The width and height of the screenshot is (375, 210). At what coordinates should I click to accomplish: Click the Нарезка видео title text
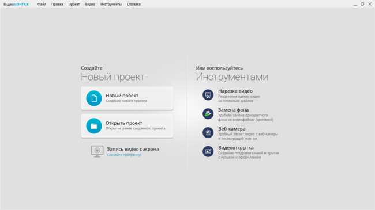tap(235, 91)
